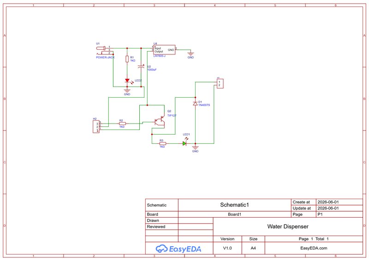Click the H2 designator text
The width and height of the screenshot is (369, 261).
95,119
